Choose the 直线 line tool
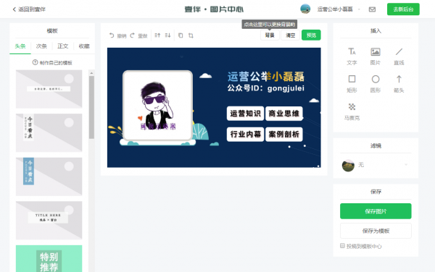The width and height of the screenshot is (435, 272). click(399, 56)
